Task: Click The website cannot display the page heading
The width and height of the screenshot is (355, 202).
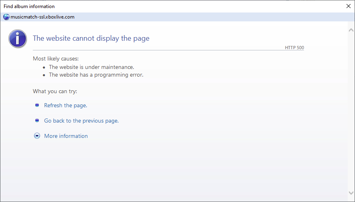Action: click(91, 38)
